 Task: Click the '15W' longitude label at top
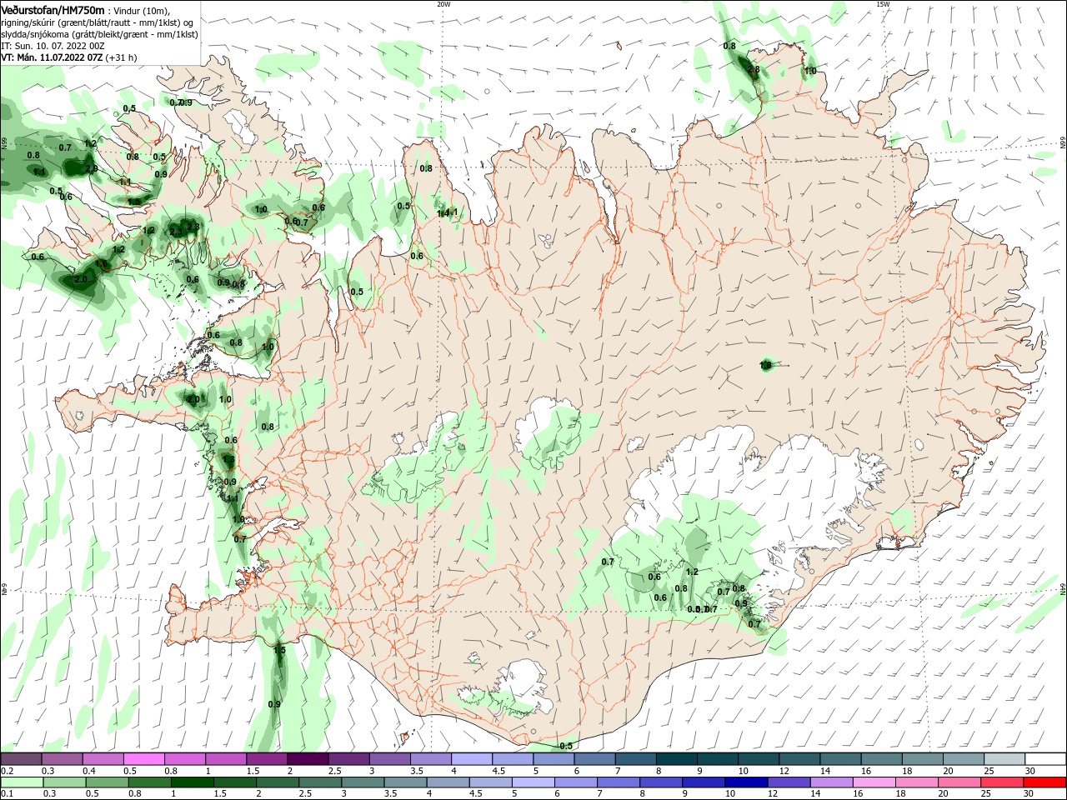pyautogui.click(x=883, y=4)
